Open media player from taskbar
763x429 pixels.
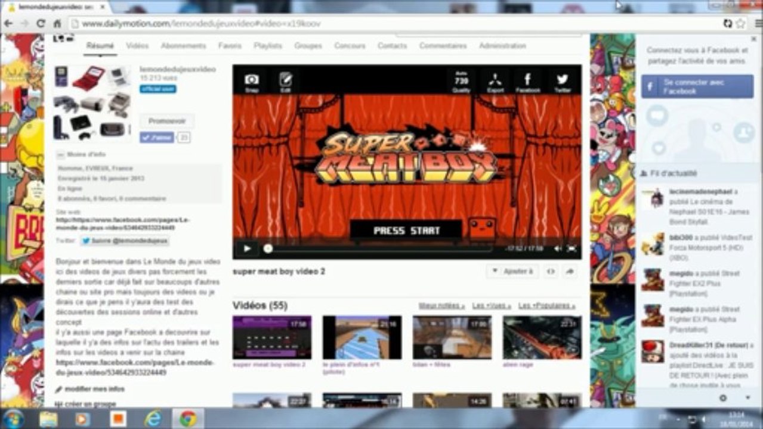(x=82, y=419)
